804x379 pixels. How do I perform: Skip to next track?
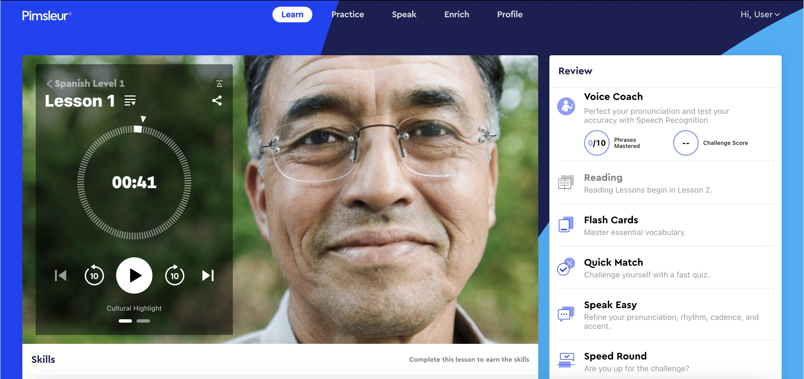tap(208, 275)
